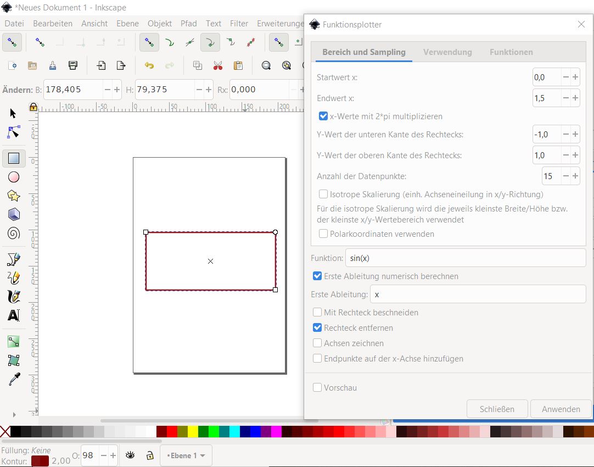Uncheck Rechteck entfernen option
Image resolution: width=594 pixels, height=467 pixels.
coord(317,328)
